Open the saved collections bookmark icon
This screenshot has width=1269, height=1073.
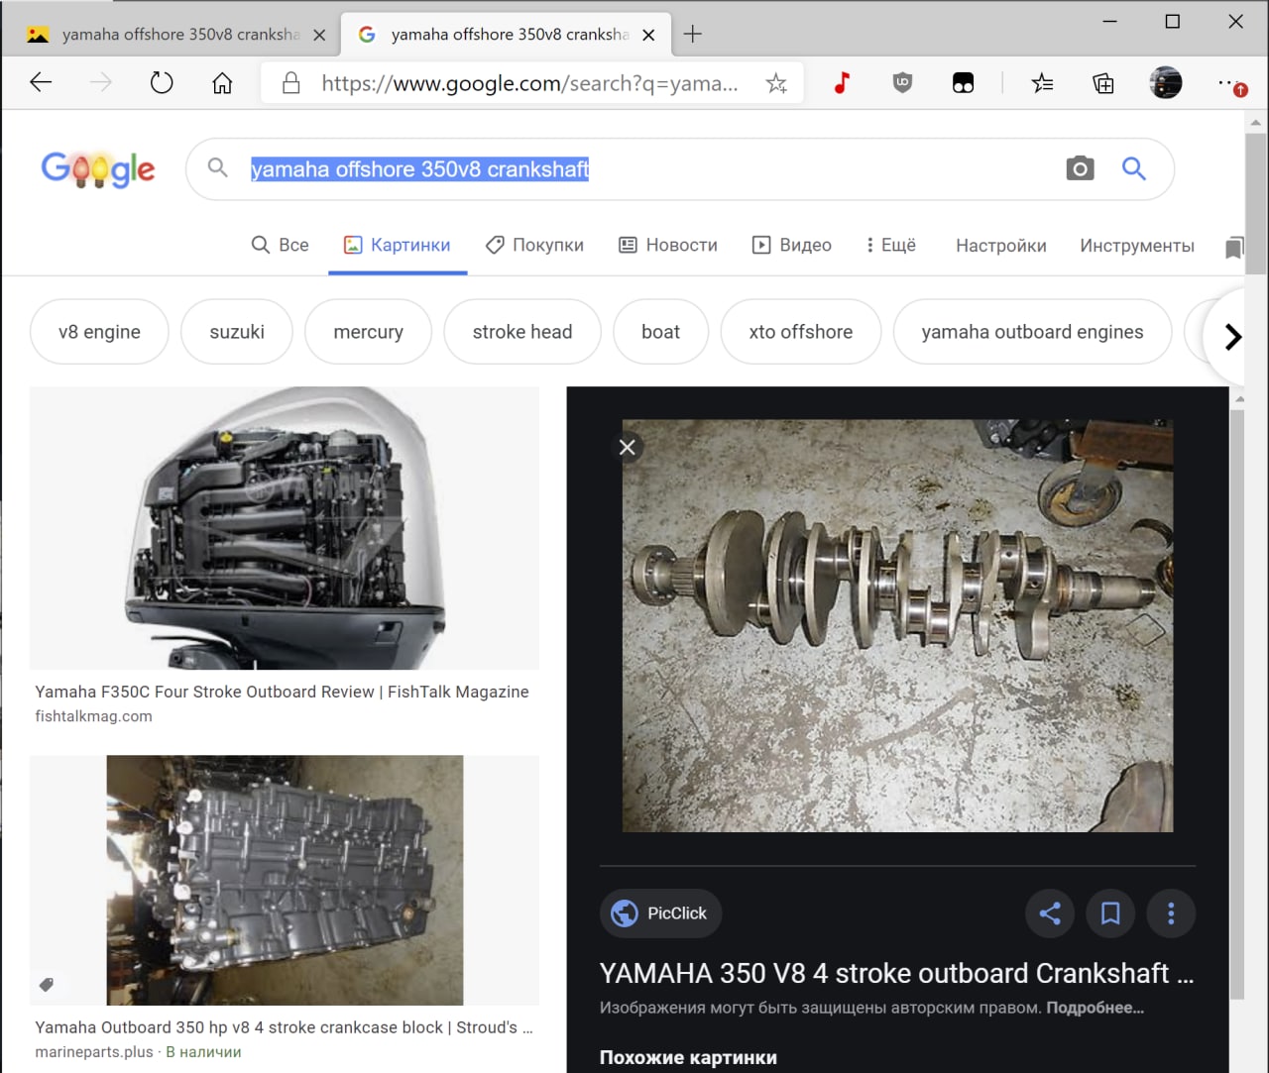point(1234,248)
